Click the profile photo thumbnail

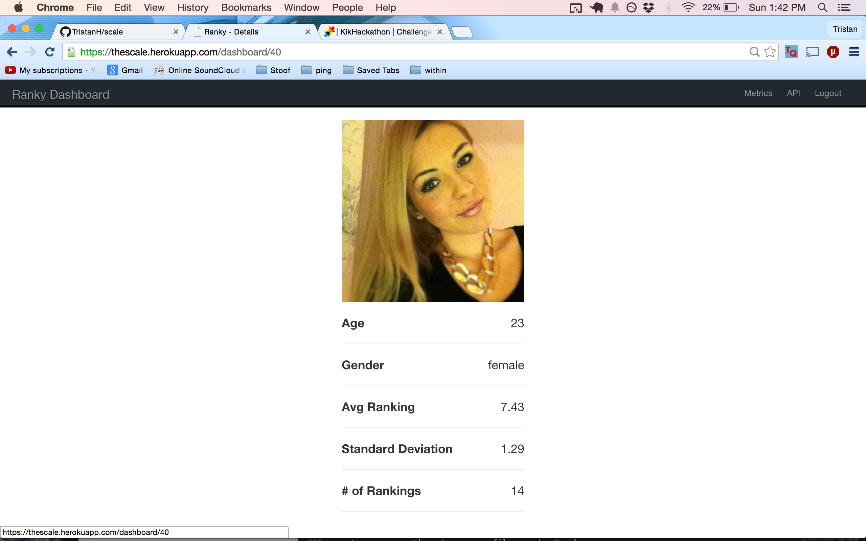point(433,211)
